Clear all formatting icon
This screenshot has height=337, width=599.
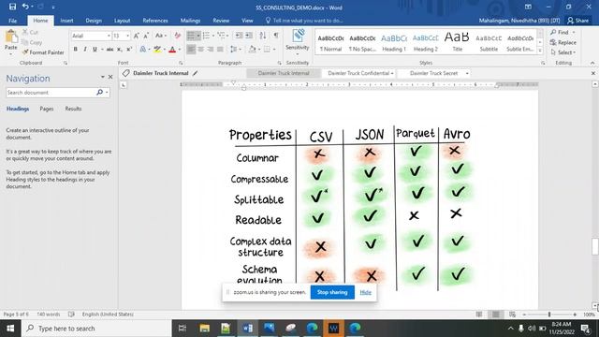pos(178,36)
